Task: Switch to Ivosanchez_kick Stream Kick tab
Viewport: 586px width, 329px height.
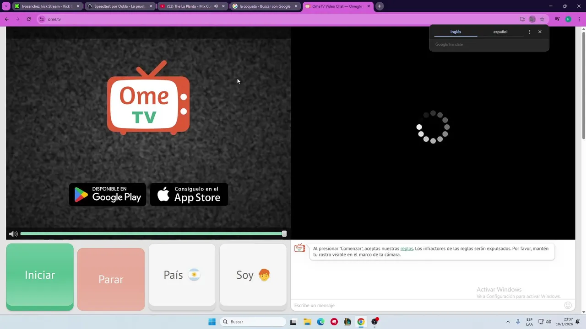Action: (x=44, y=6)
